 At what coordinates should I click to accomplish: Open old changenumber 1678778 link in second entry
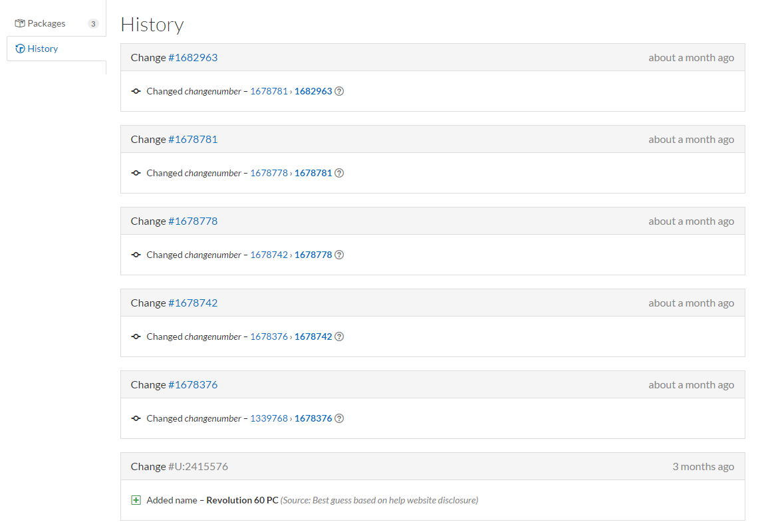click(x=269, y=173)
